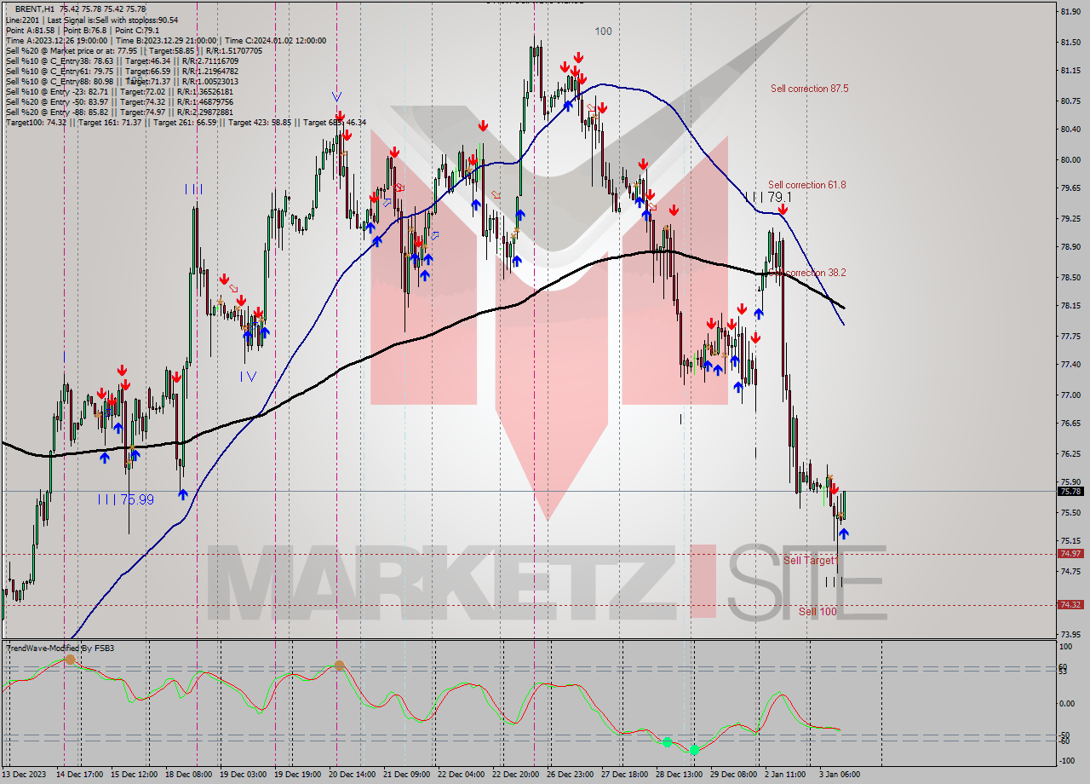
Task: Click the 79.25 price axis value
Action: (x=1070, y=219)
